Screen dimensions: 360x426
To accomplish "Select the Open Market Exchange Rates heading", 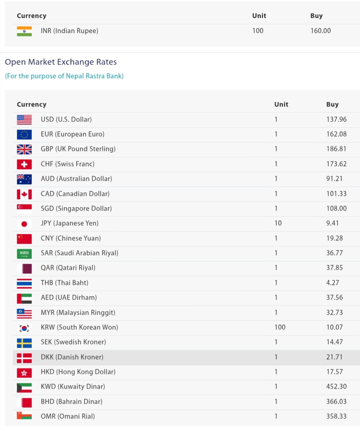I will tap(61, 62).
